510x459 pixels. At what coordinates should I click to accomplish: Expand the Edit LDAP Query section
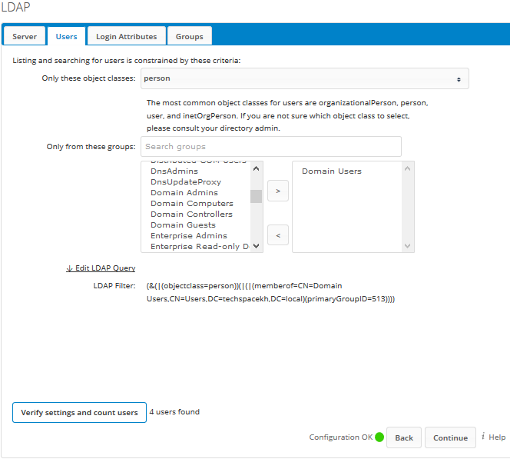[101, 268]
